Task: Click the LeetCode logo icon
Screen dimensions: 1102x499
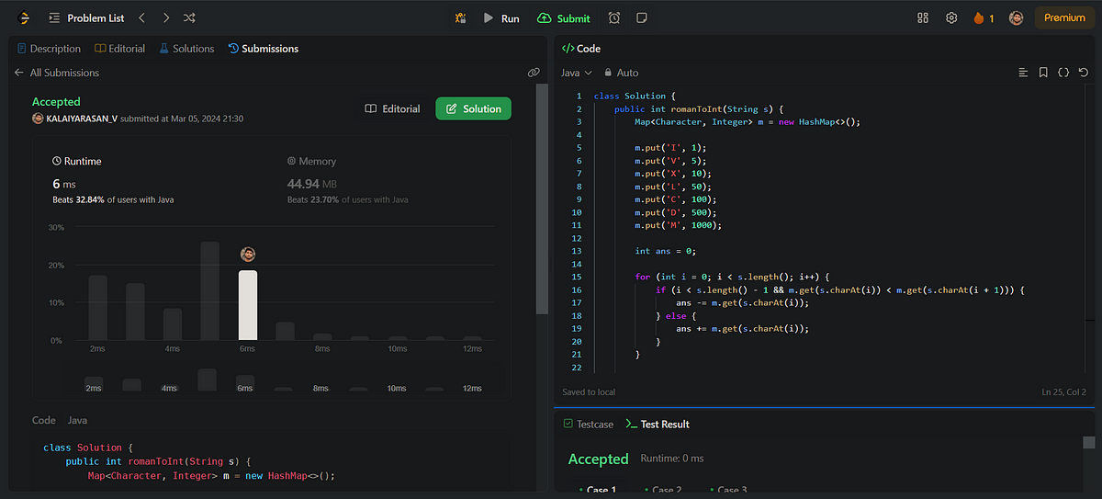Action: [x=22, y=17]
